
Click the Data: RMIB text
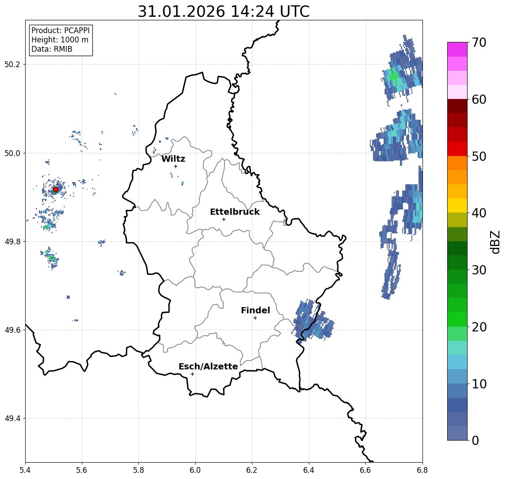pyautogui.click(x=52, y=49)
